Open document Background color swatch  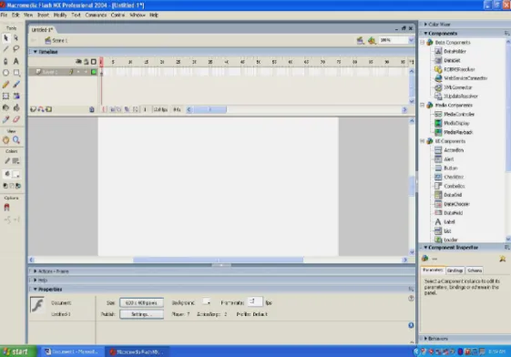tap(206, 302)
